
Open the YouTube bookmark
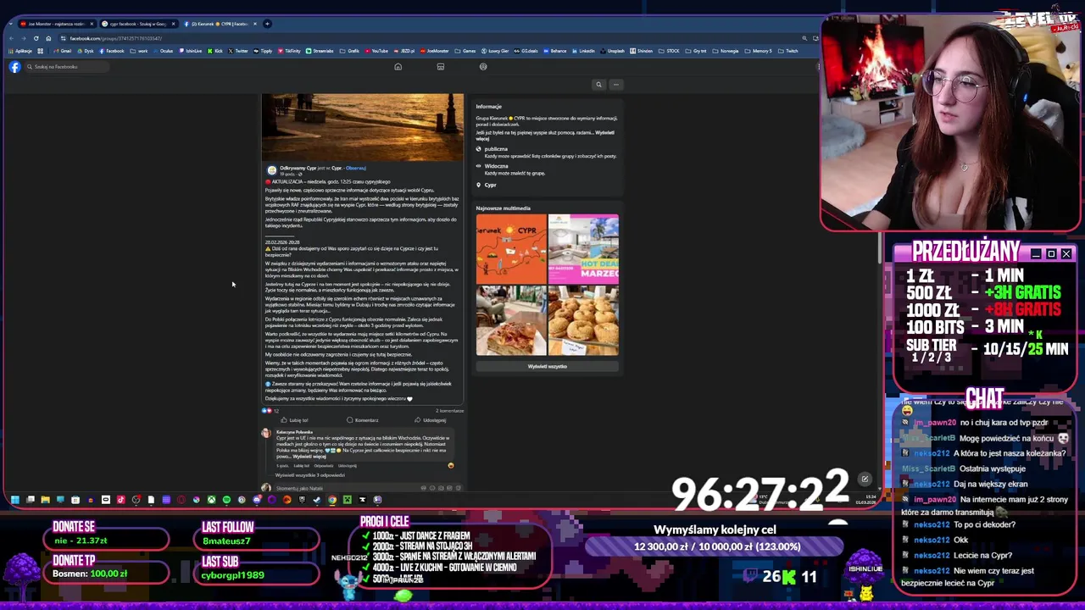click(x=376, y=51)
